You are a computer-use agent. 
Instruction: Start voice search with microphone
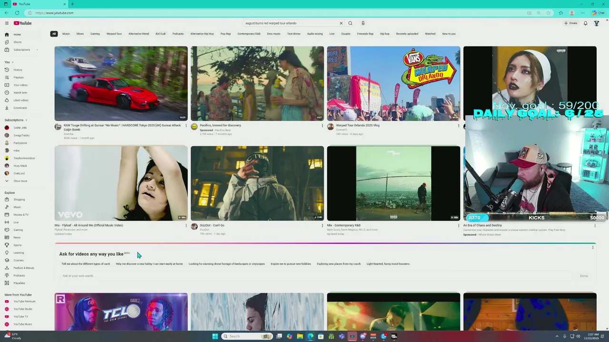click(363, 23)
